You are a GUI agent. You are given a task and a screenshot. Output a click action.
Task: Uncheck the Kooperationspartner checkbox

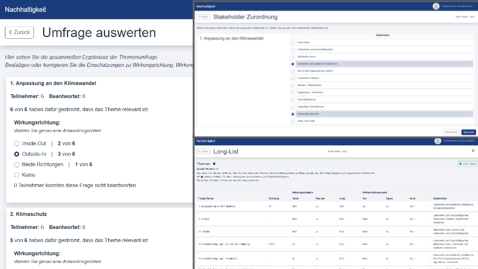[x=292, y=114]
